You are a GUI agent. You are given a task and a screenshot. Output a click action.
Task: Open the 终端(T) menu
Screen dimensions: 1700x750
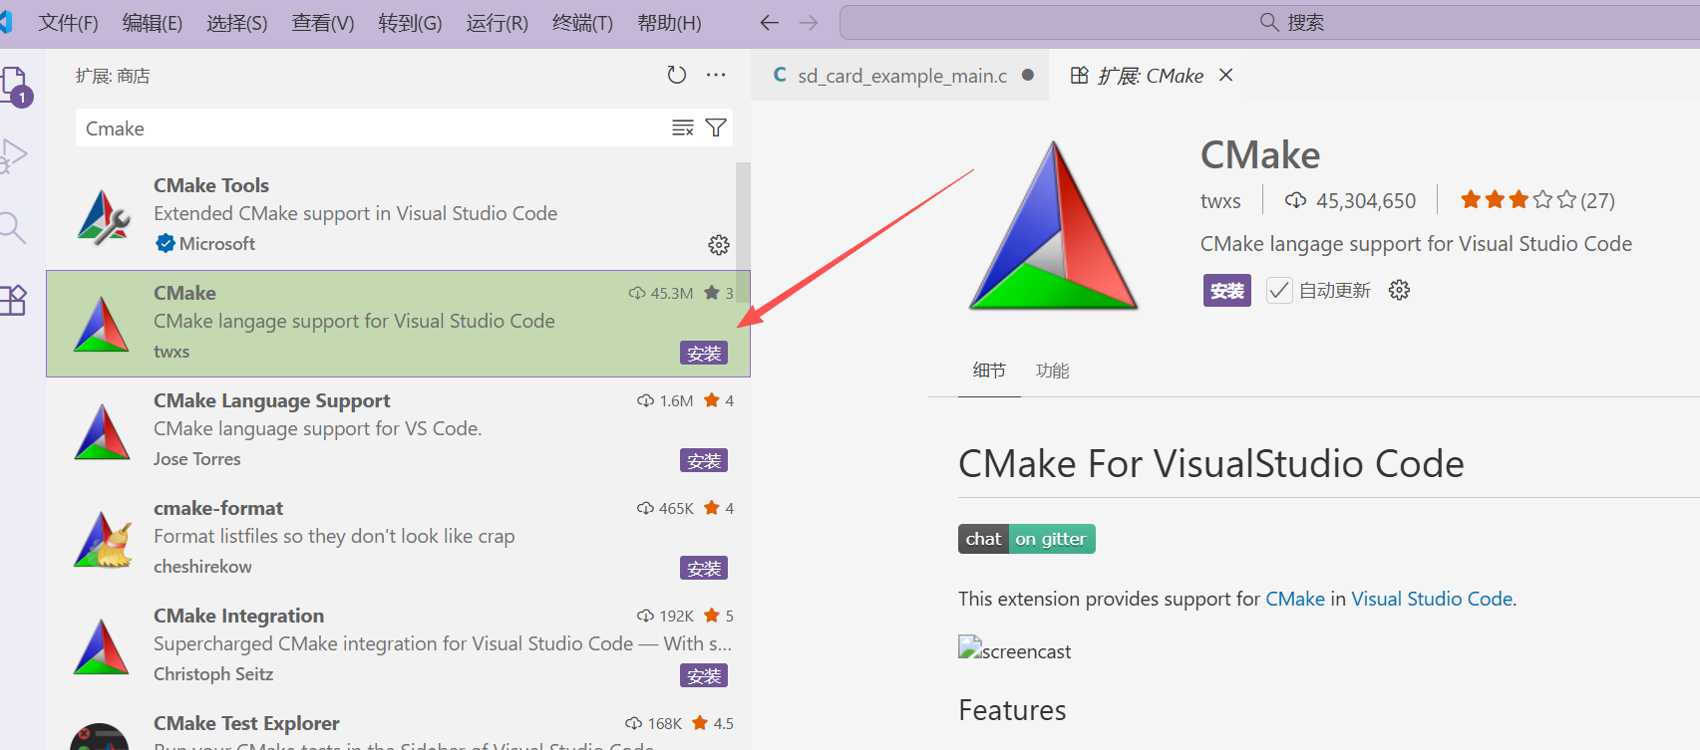(582, 23)
